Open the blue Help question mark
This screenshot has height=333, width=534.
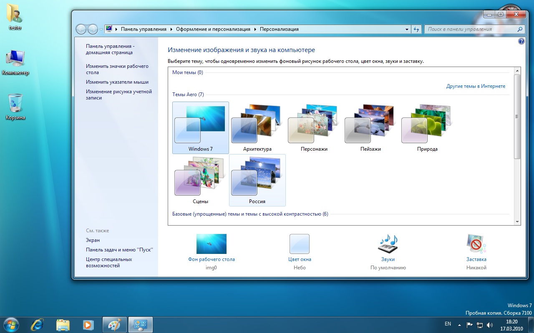tap(521, 41)
